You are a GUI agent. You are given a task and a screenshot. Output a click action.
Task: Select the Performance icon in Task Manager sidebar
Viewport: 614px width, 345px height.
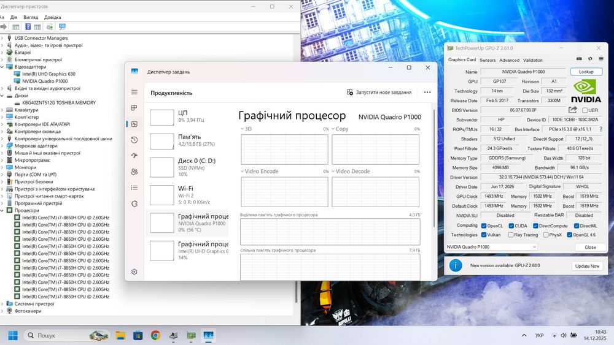pos(134,124)
